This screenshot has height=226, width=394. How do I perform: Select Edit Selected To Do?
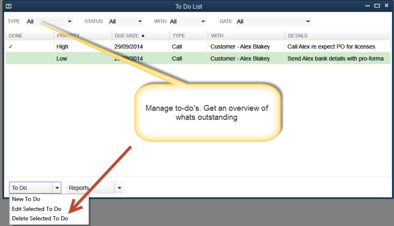[37, 209]
